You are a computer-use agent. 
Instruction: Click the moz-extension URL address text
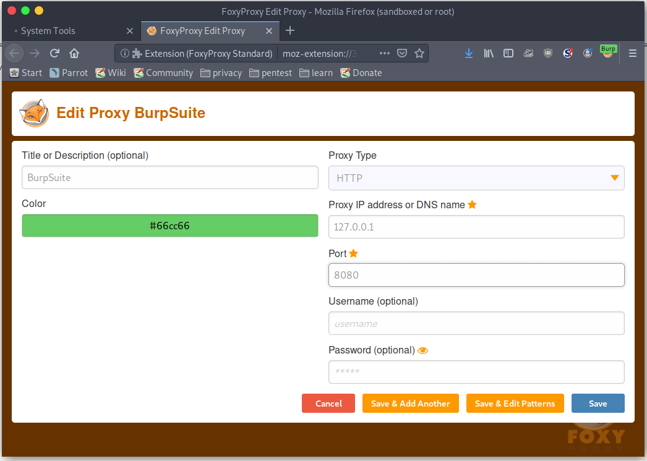click(320, 54)
